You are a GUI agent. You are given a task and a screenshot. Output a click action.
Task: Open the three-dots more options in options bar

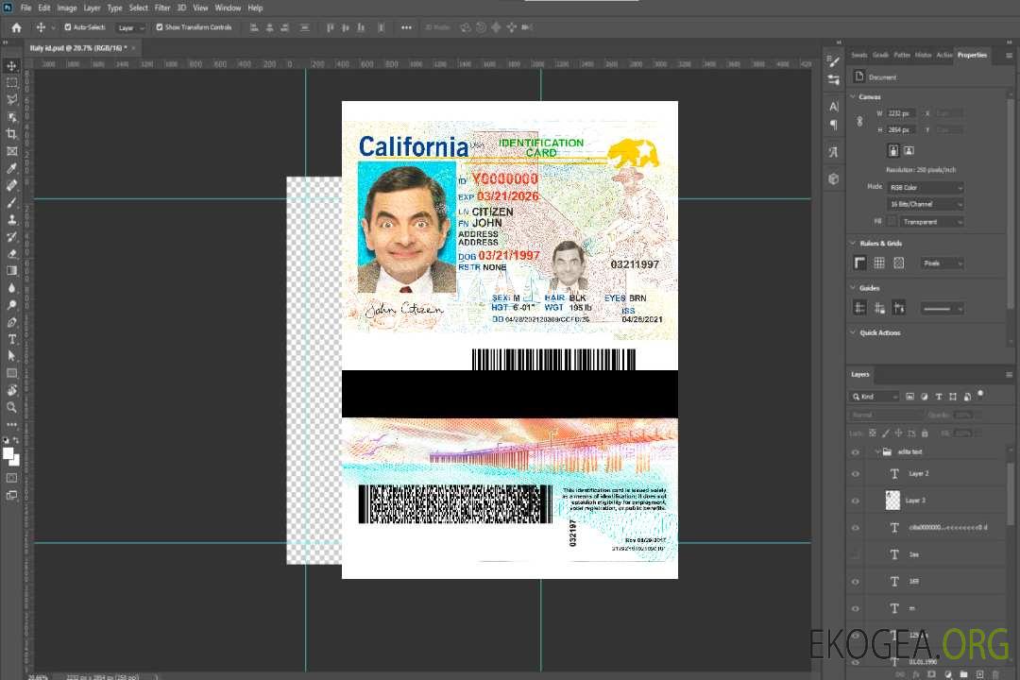tap(406, 27)
